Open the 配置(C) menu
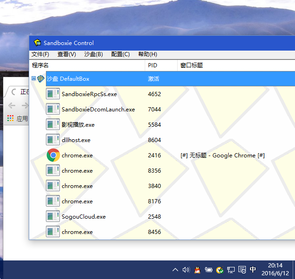 coord(121,54)
